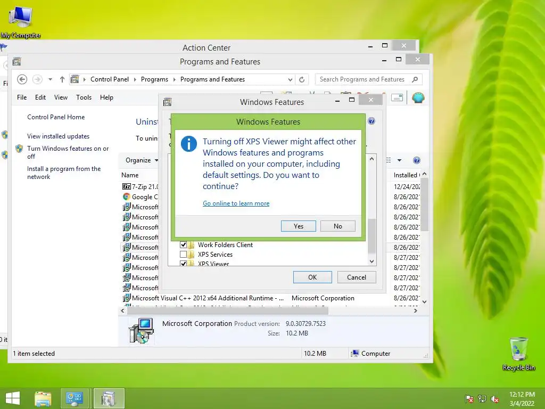The image size is (545, 409).
Task: Click the envelope-like toolbar icon at top right
Action: [397, 98]
